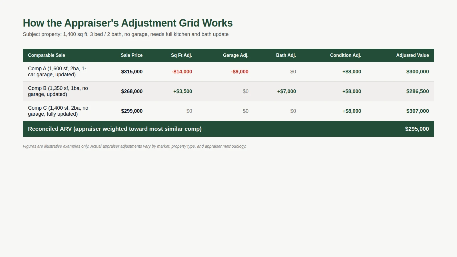Viewport: 457px width, 257px height.
Task: Click the $307,000 adjusted value
Action: pos(418,111)
